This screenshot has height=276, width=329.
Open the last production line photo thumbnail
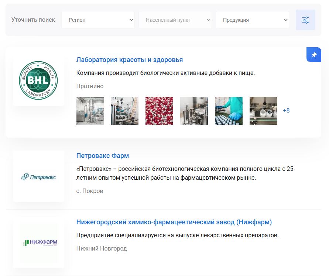263,110
